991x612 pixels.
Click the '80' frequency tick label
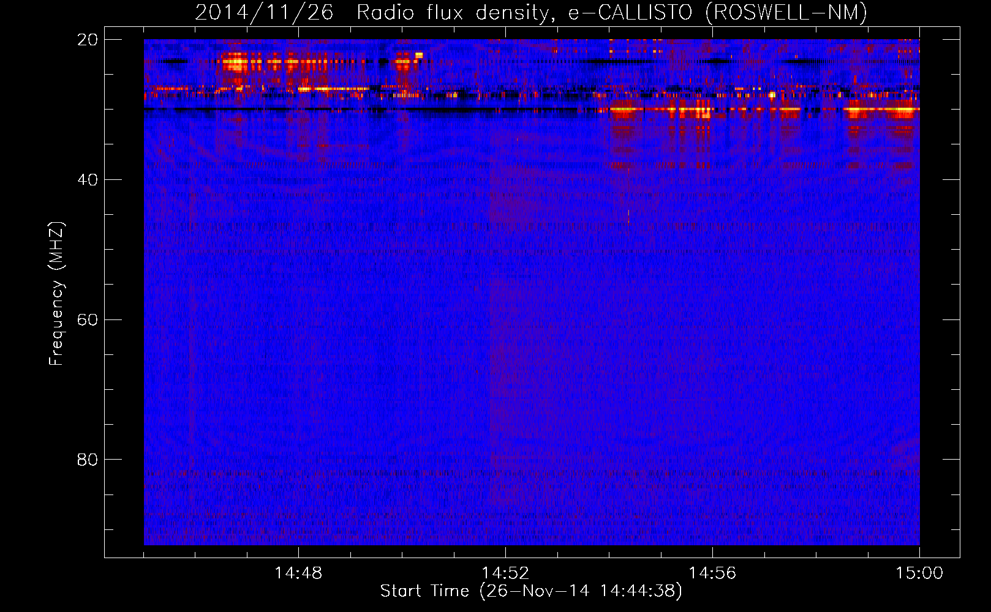pyautogui.click(x=88, y=460)
